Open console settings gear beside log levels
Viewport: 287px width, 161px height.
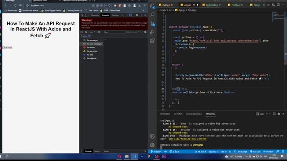coord(145,32)
